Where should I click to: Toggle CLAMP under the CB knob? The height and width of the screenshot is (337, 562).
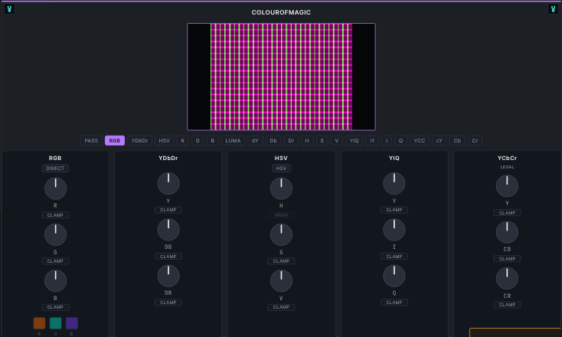point(507,258)
